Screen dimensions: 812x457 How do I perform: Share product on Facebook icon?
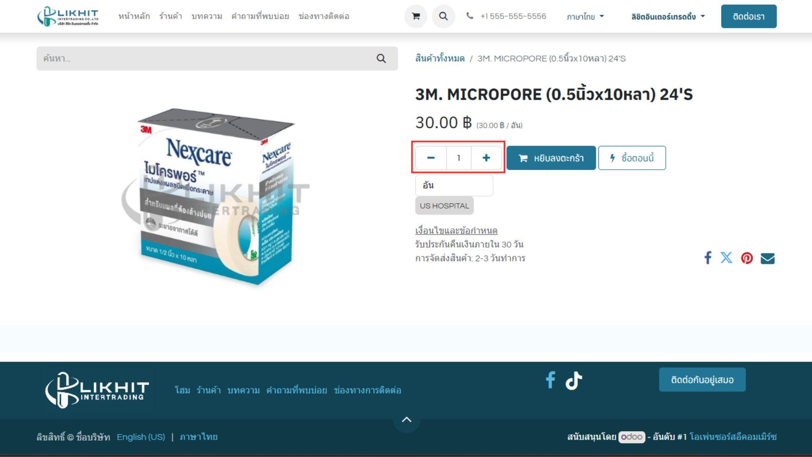click(x=708, y=258)
